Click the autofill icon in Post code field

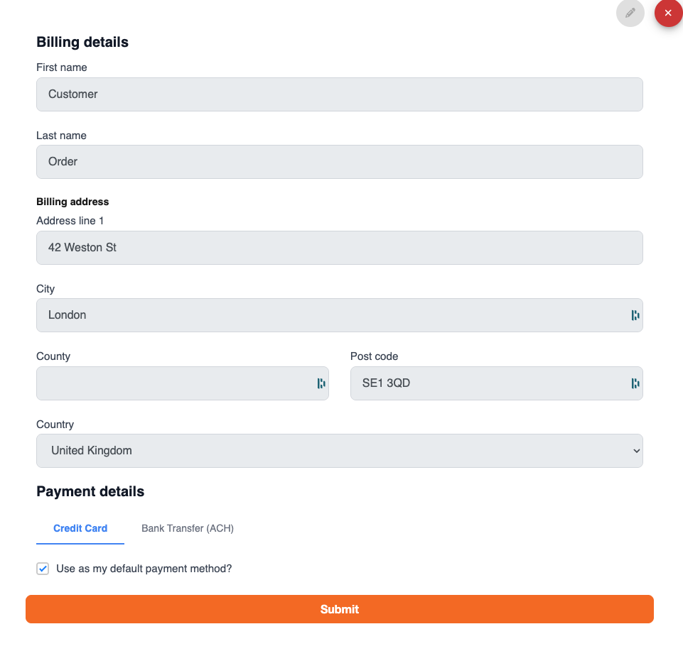(635, 383)
